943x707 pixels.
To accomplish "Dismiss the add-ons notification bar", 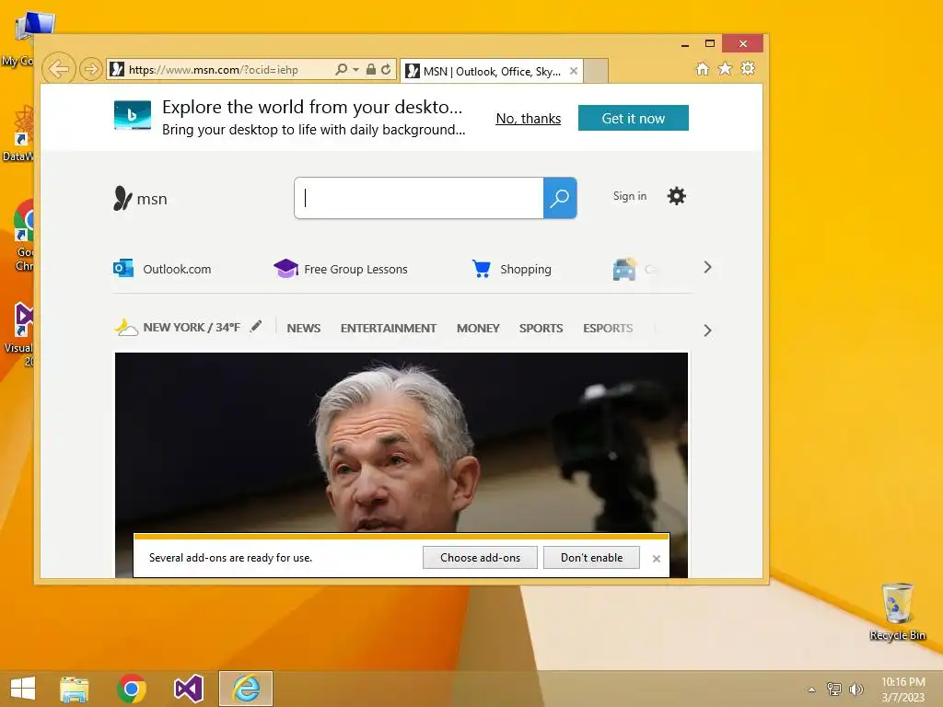I will pos(656,559).
